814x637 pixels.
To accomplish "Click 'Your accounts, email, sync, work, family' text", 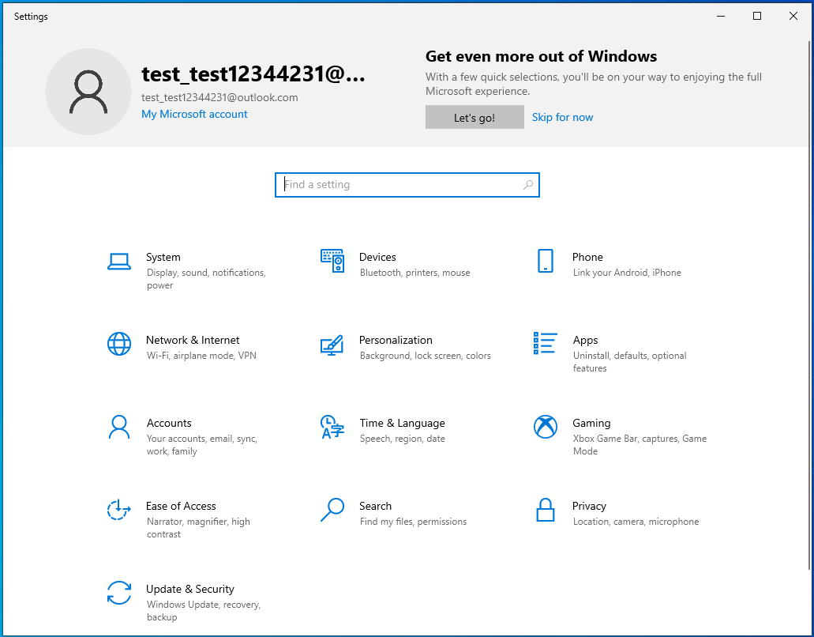I will [202, 445].
